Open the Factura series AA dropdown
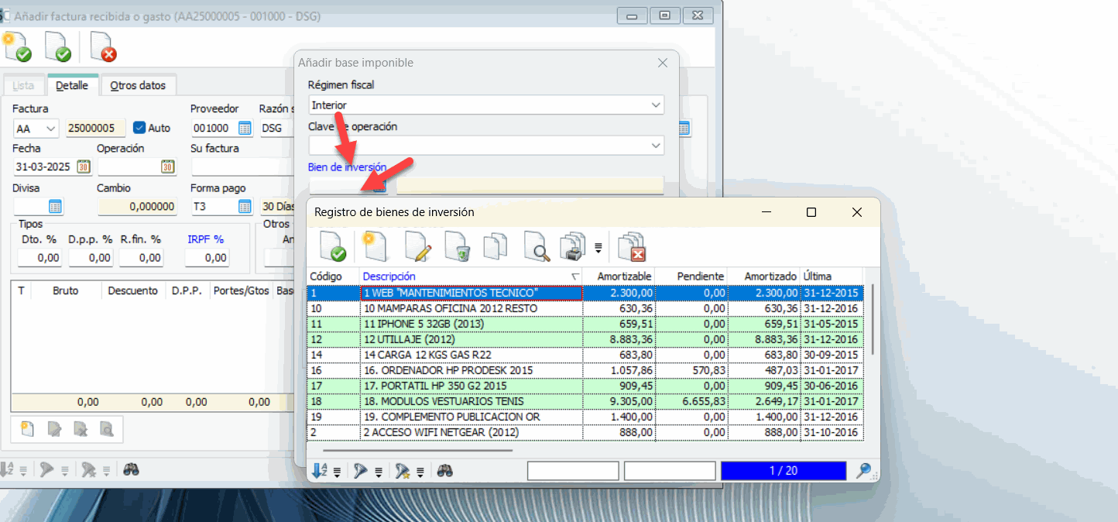 point(51,128)
